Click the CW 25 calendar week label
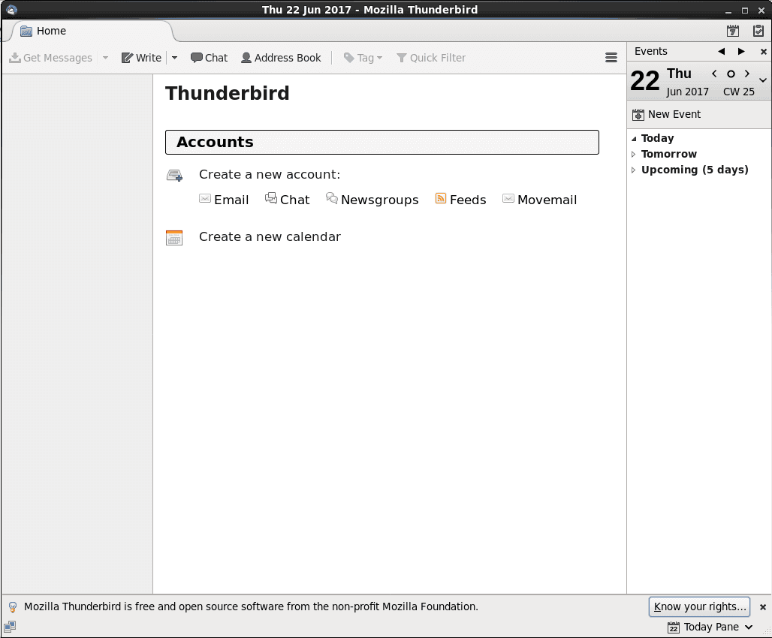Screen dimensions: 772x638 pyautogui.click(x=738, y=92)
